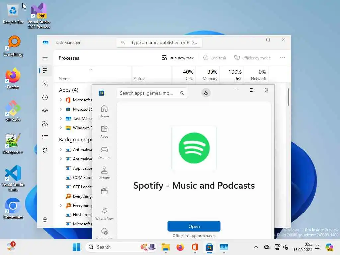Sort processes by Disk column
This screenshot has width=340, height=255.
pos(232,74)
